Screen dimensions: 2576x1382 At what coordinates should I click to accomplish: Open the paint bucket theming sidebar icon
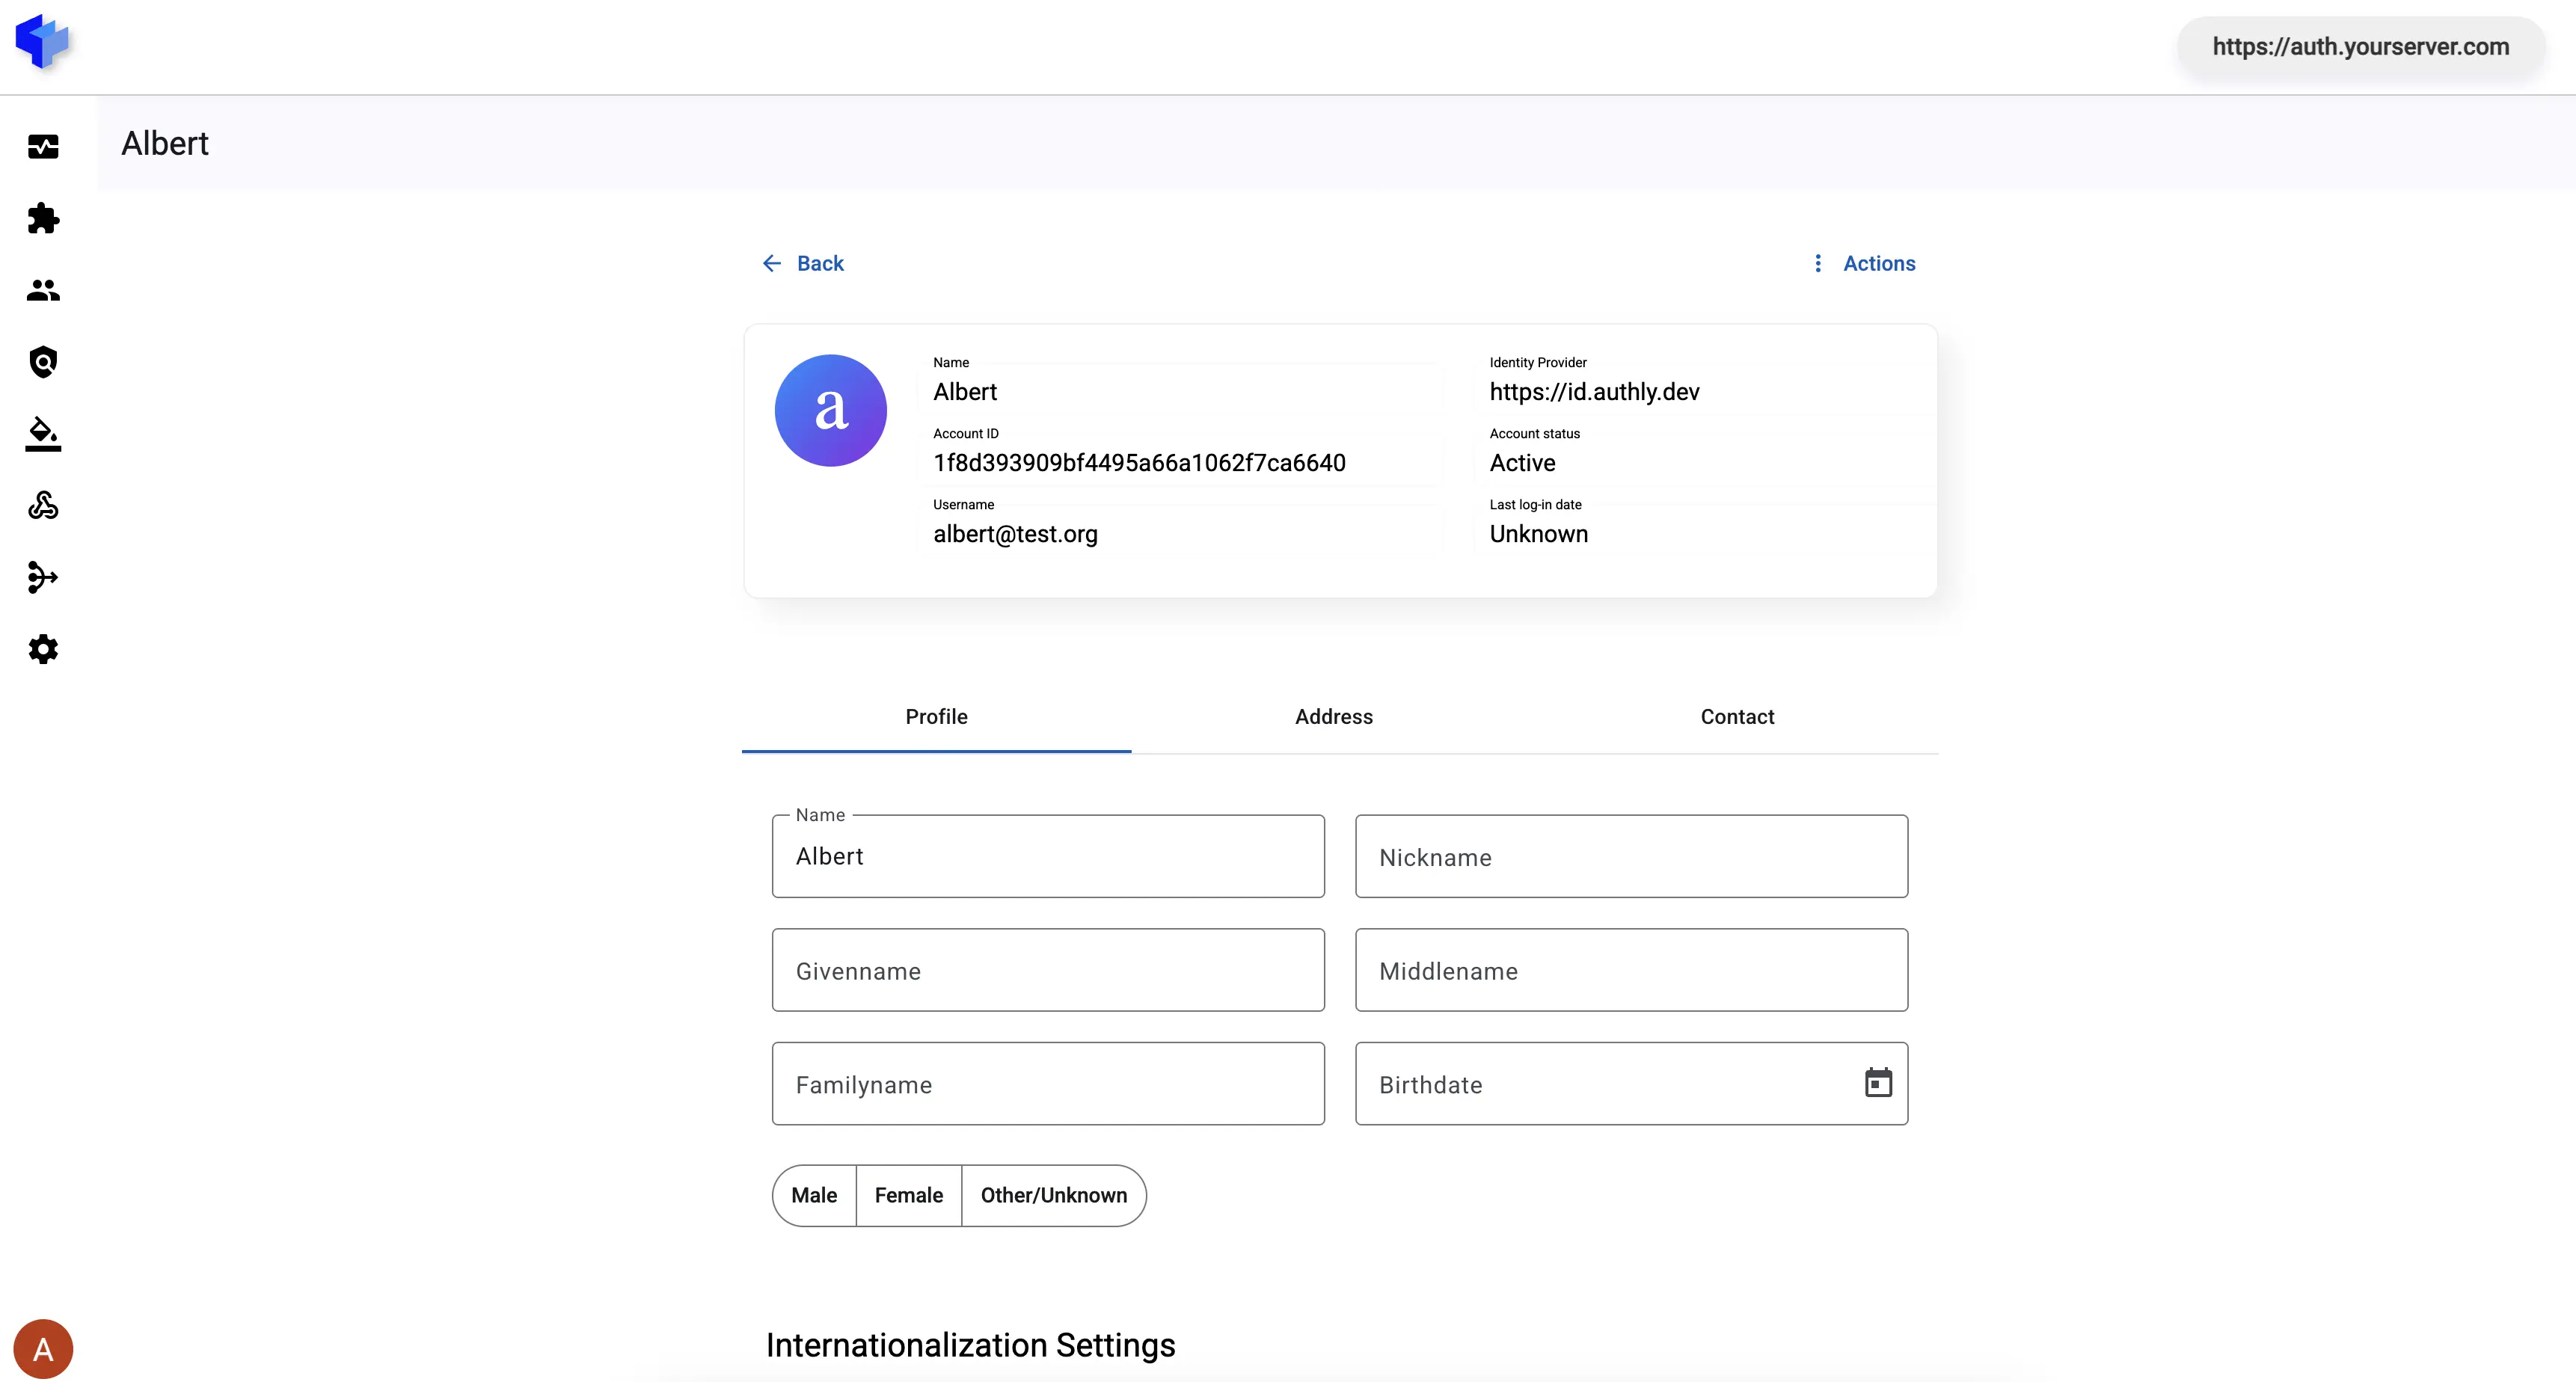point(43,434)
